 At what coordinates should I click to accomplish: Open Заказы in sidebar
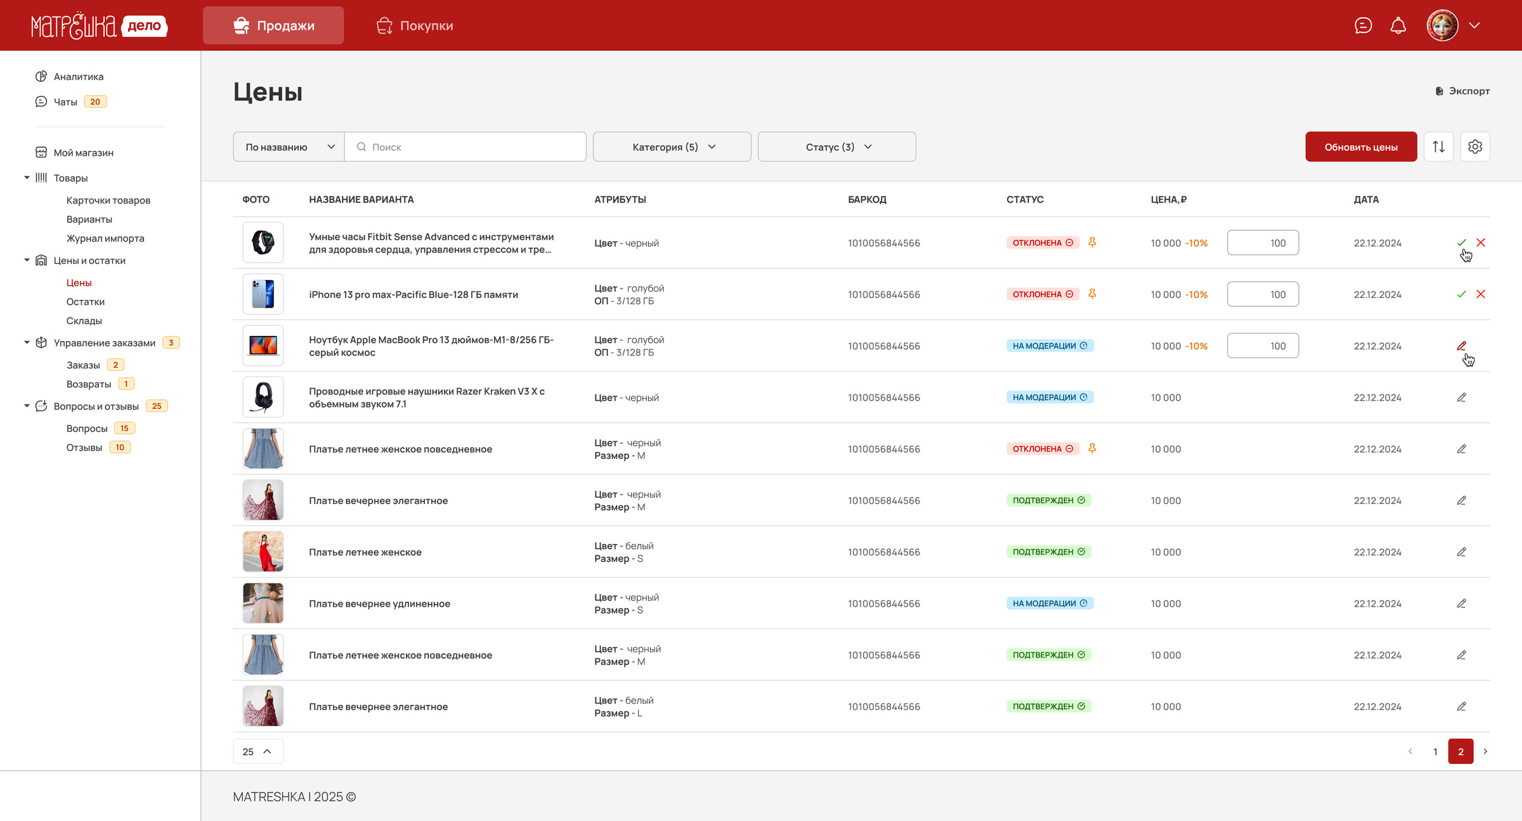click(x=83, y=365)
